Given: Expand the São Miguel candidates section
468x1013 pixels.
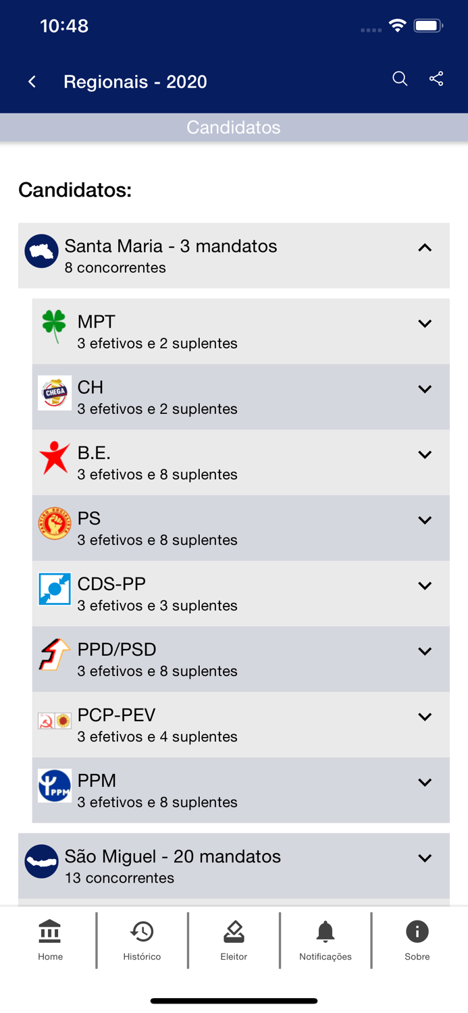Looking at the screenshot, I should pyautogui.click(x=425, y=858).
